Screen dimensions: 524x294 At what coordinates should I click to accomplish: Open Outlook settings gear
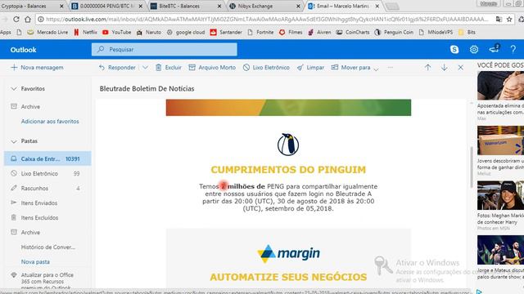click(x=474, y=49)
